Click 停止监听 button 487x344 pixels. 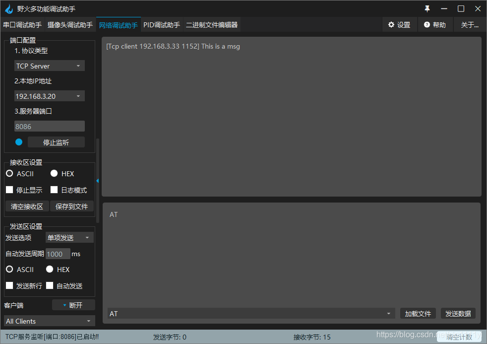56,142
